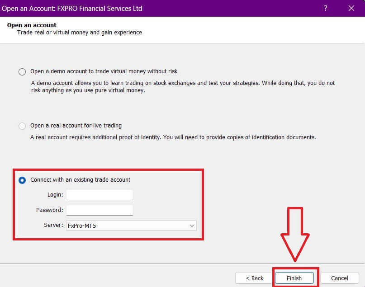Click the Server field label

(53, 226)
